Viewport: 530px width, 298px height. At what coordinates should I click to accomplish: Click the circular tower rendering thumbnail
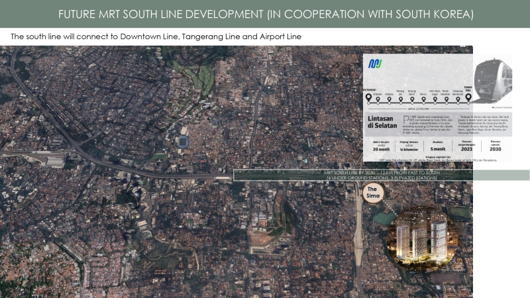point(422,239)
